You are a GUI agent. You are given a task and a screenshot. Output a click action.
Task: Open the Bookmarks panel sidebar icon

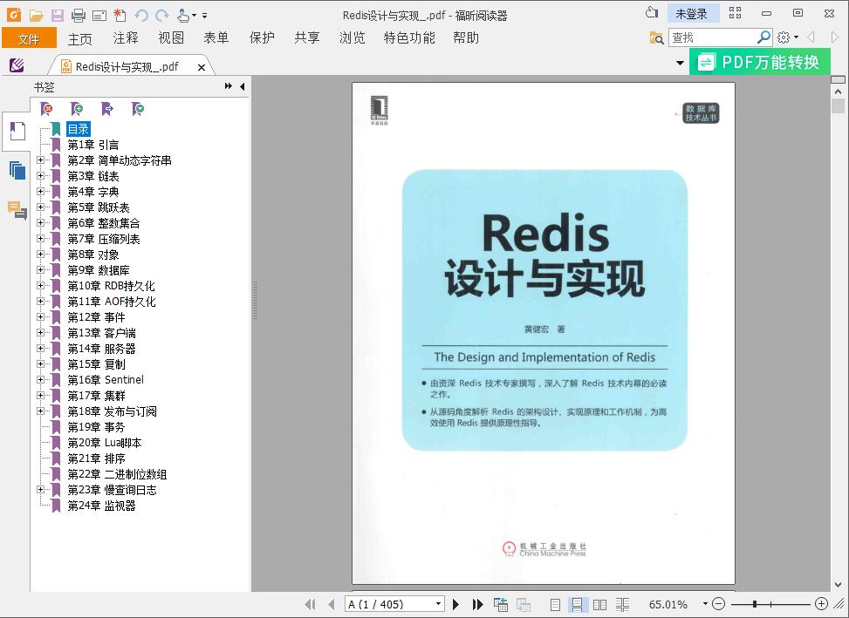(17, 132)
